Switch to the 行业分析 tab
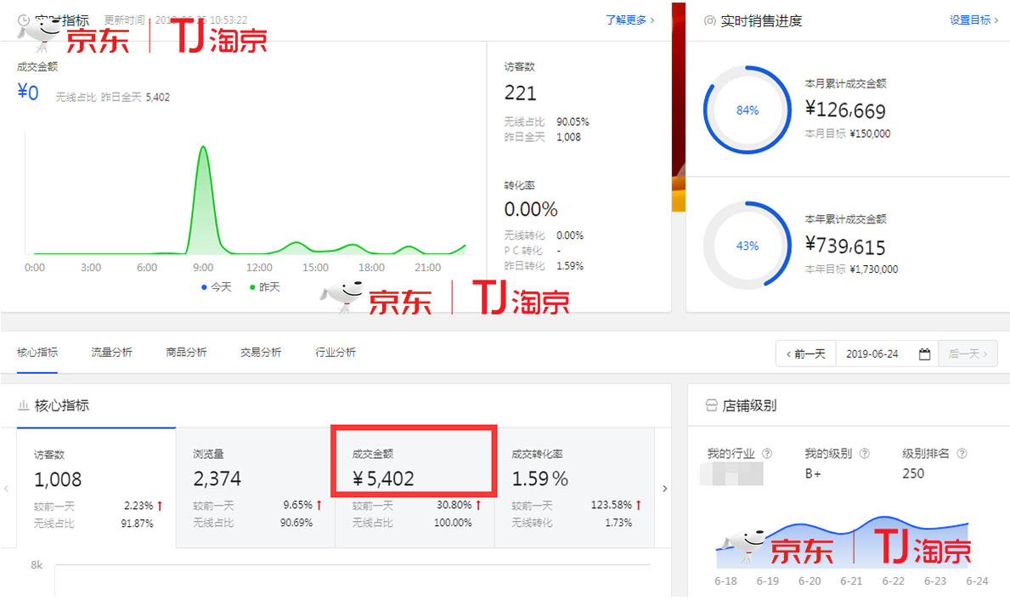Image resolution: width=1010 pixels, height=600 pixels. coord(335,352)
